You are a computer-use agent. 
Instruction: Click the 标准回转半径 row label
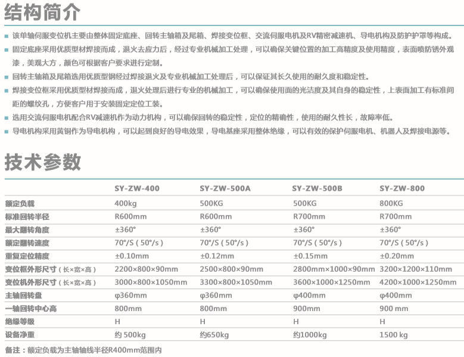click(x=27, y=217)
